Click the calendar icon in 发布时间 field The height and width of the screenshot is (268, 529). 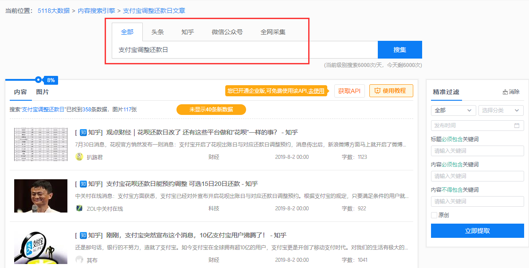[517, 126]
